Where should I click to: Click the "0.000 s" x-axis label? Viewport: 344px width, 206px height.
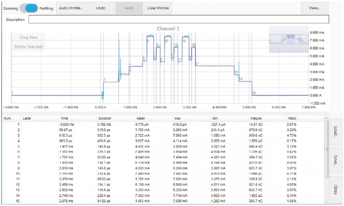pos(100,107)
